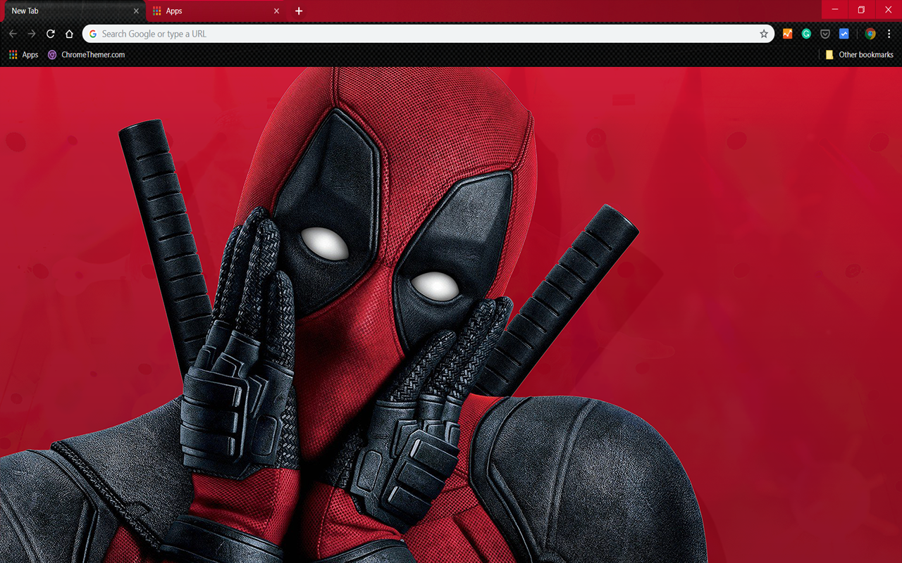
Task: Open the Chrome profile avatar
Action: (x=870, y=34)
